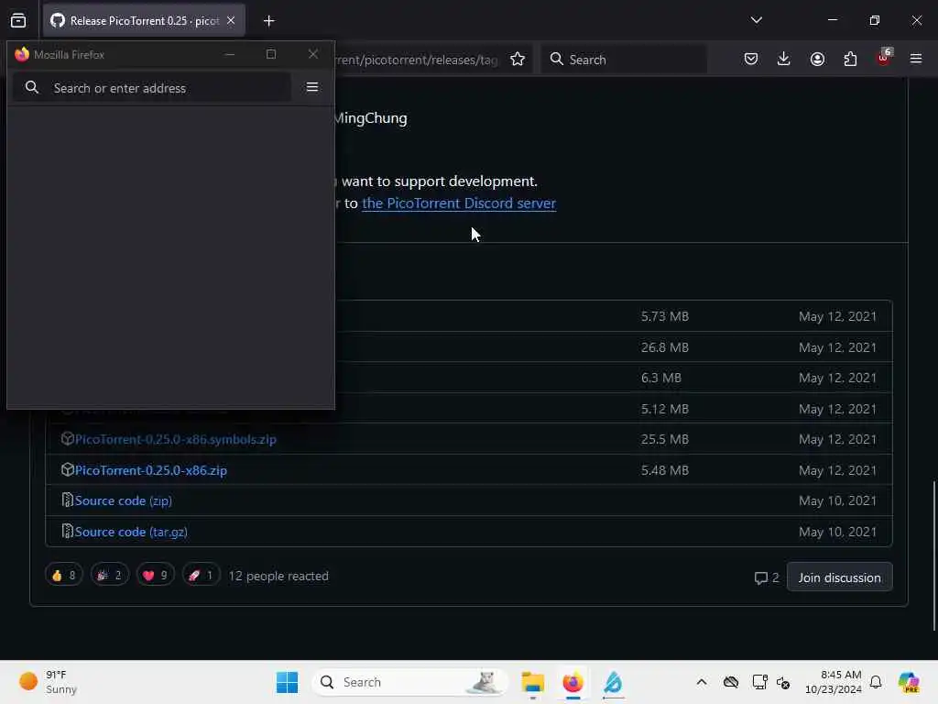Click address bar showing picotorrent/releases URL

(417, 60)
